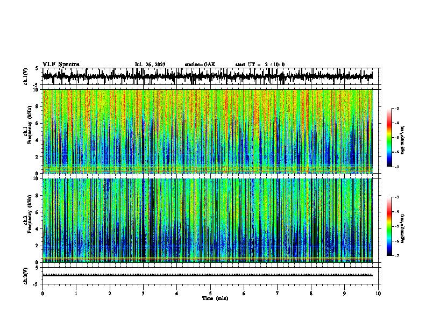Click the ch.3(V) waveform axis label
Screen dimensions: 426x329
(x=26, y=276)
